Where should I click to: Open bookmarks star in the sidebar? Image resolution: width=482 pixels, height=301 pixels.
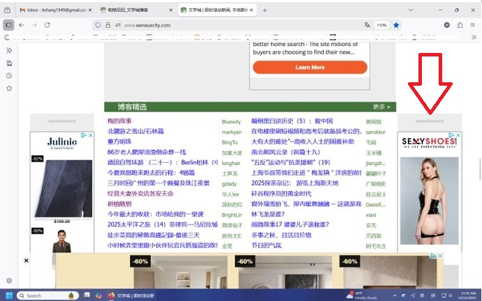[9, 88]
